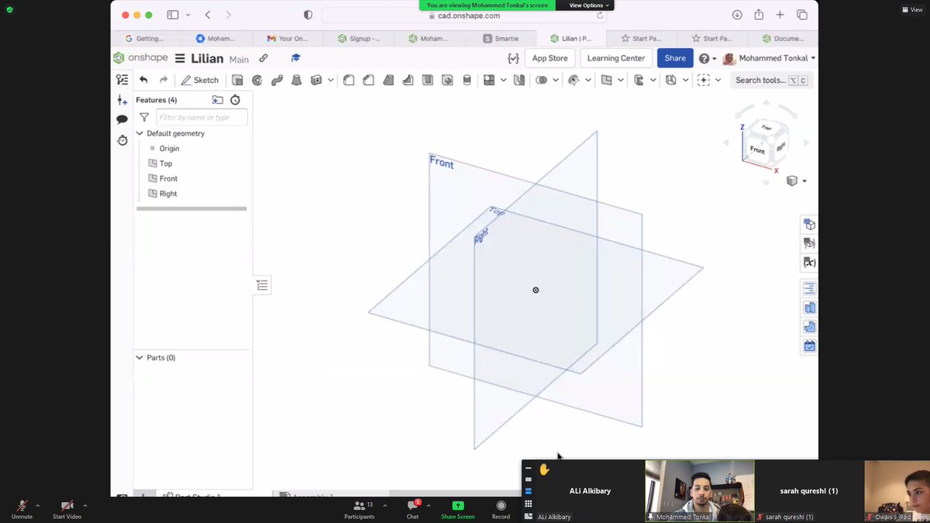Click the Undo arrow in Onshape toolbar
The height and width of the screenshot is (523, 930).
click(143, 80)
